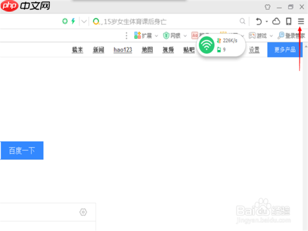
Task: Click the magnifier search icon in address bar
Action: [242, 21]
